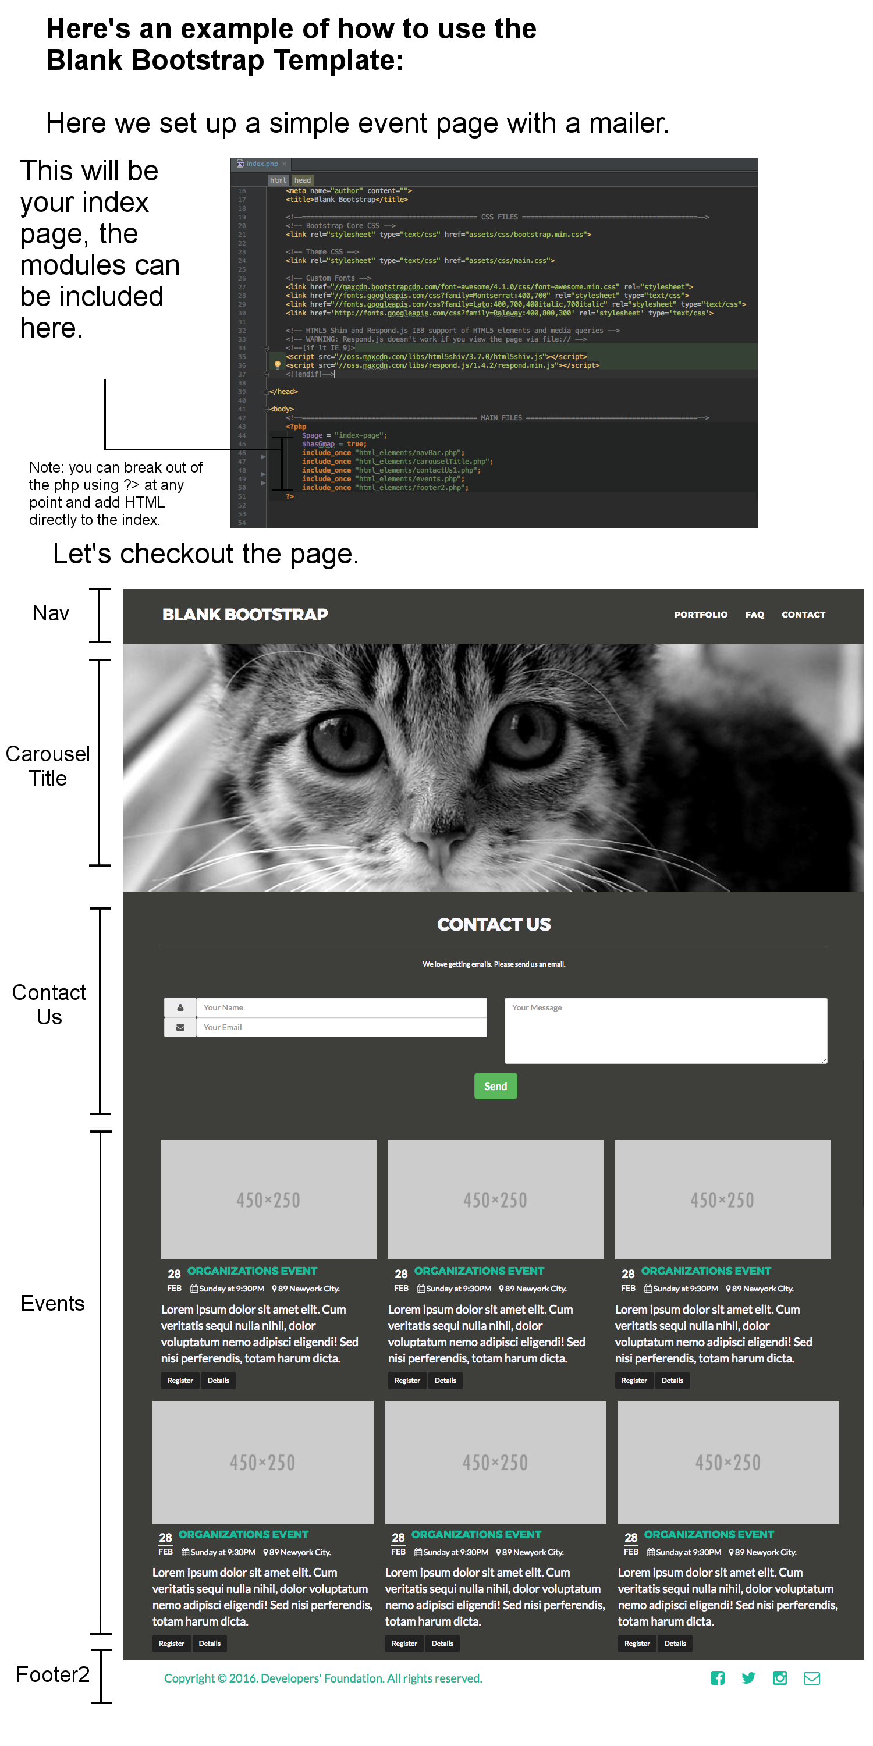873x1746 pixels.
Task: Click the top-left event's calendar icon
Action: tap(194, 1289)
